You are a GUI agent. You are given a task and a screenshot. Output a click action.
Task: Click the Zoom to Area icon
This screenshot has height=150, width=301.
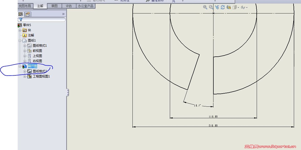click(x=211, y=7)
